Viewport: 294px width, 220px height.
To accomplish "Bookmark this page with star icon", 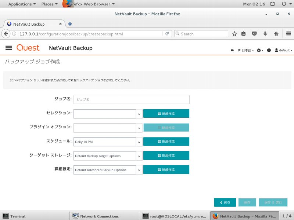I will pyautogui.click(x=234, y=34).
